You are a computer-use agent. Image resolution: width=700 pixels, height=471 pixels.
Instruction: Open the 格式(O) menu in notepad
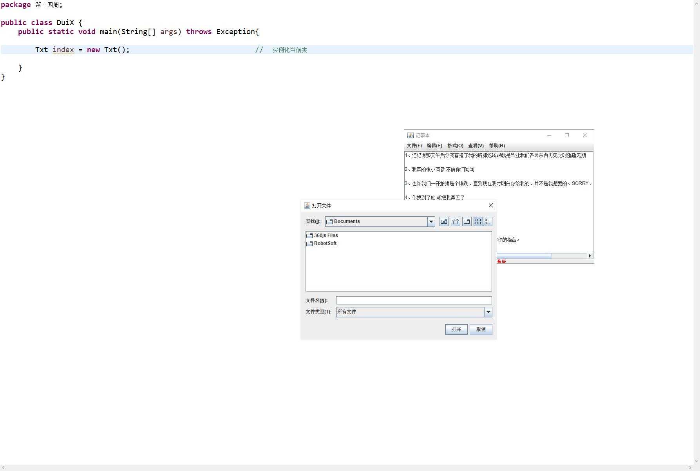[x=455, y=146]
